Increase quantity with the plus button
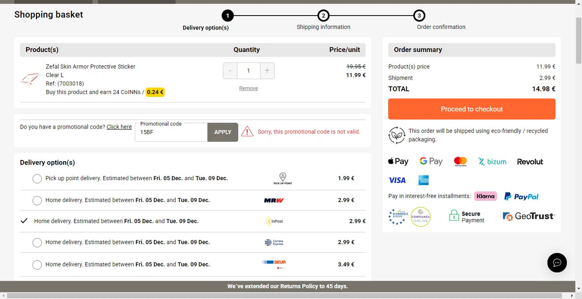The image size is (582, 299). tap(267, 71)
